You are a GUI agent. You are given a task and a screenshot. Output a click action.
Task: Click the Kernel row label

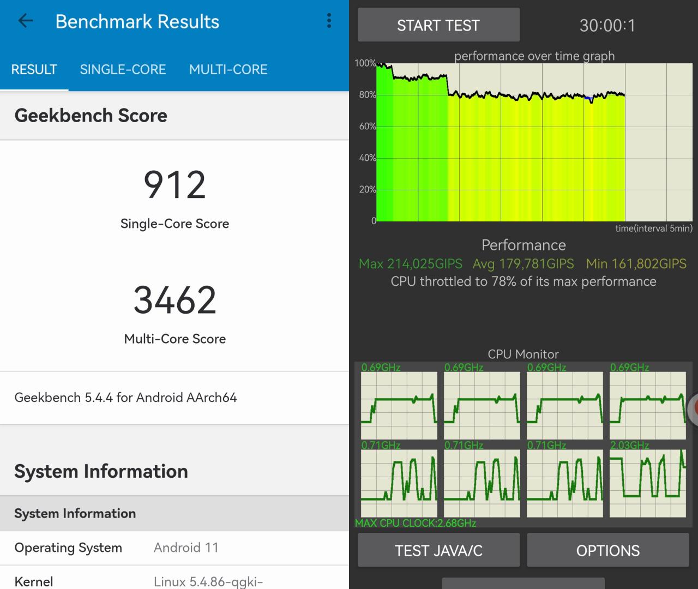[x=34, y=581]
